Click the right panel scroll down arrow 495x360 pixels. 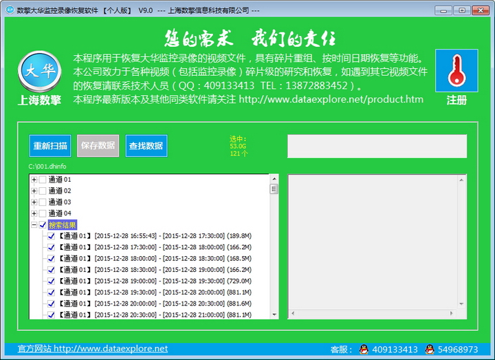click(x=461, y=304)
